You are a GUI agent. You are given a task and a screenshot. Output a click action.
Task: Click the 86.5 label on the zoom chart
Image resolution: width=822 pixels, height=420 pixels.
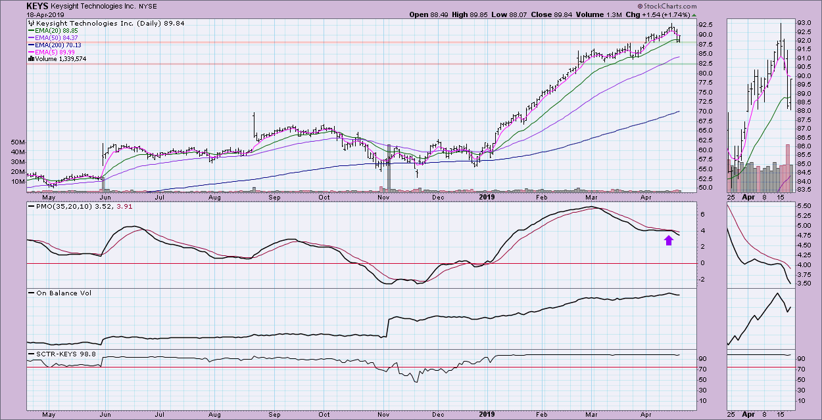click(x=804, y=137)
